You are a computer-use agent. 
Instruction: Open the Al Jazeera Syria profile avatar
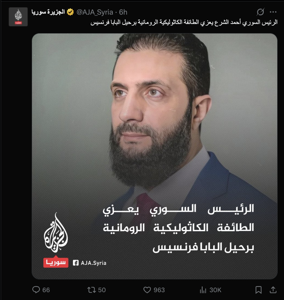pyautogui.click(x=18, y=17)
